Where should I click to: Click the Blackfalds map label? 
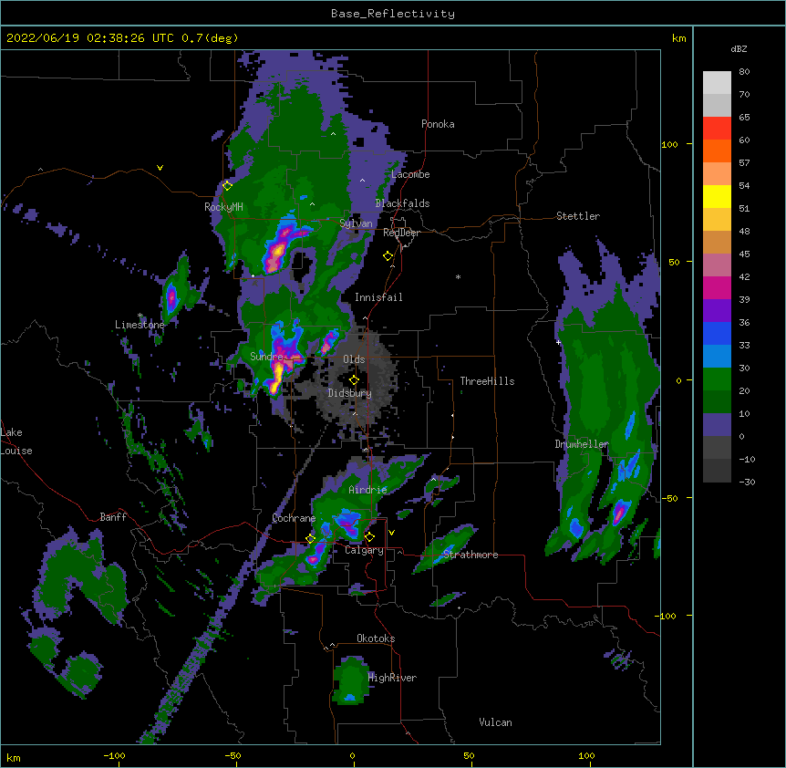pyautogui.click(x=402, y=203)
